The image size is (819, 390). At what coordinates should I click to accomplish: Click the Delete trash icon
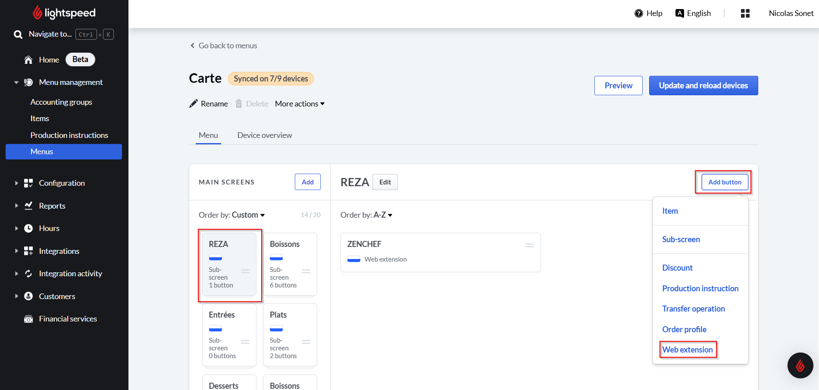pyautogui.click(x=239, y=103)
